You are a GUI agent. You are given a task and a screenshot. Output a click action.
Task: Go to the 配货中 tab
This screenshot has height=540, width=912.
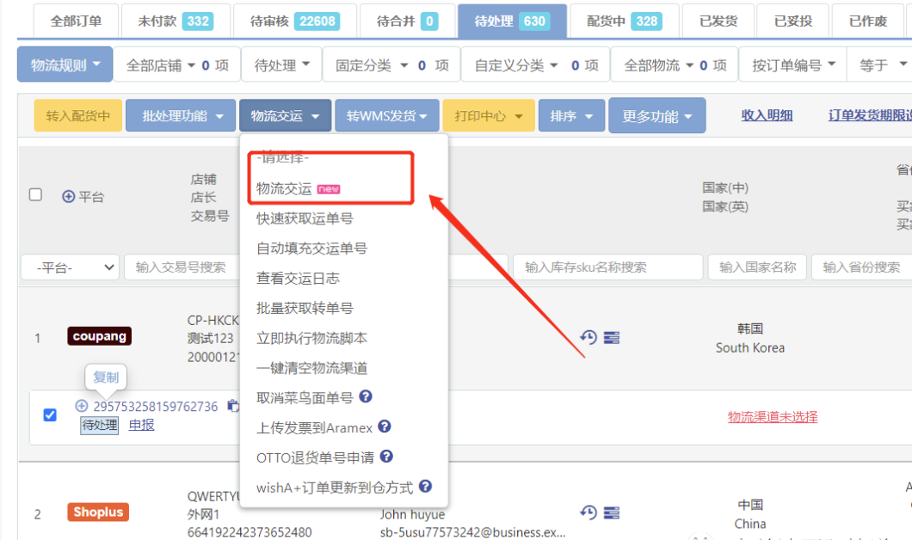pos(624,21)
